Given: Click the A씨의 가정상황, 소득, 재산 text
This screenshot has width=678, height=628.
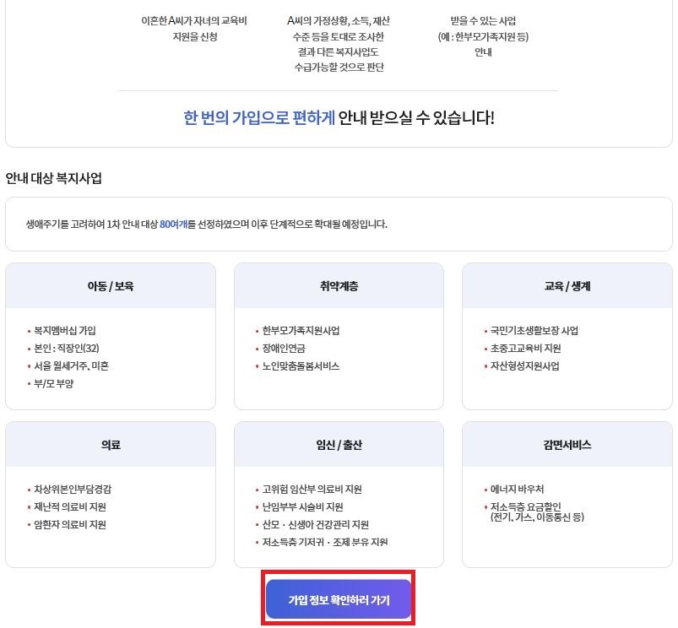Looking at the screenshot, I should click(339, 21).
